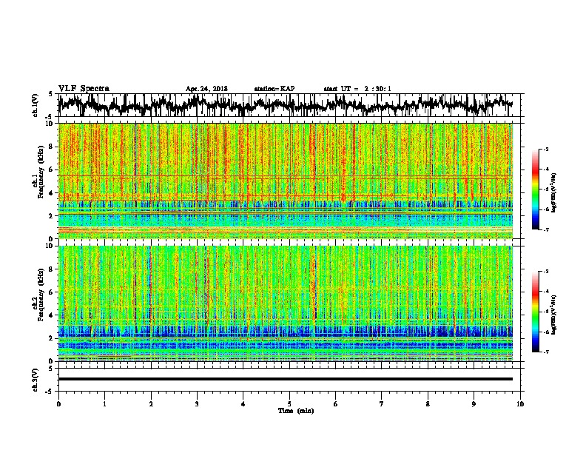Image resolution: width=586 pixels, height=453 pixels.
Task: Click the ch.1 voltage waveform trace
Action: (286, 105)
